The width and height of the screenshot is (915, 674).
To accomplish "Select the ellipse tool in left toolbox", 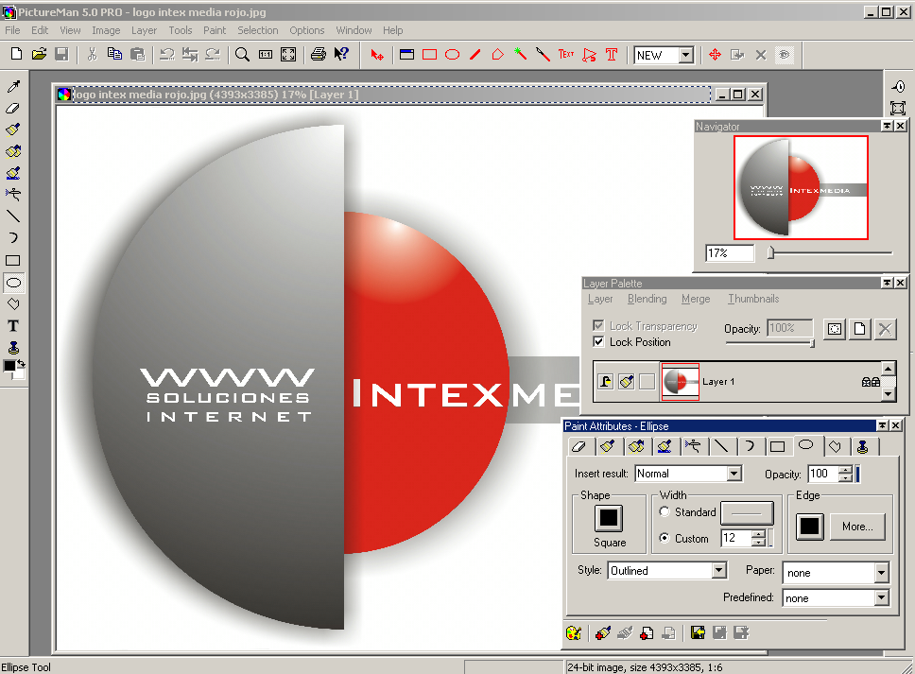I will (x=13, y=283).
